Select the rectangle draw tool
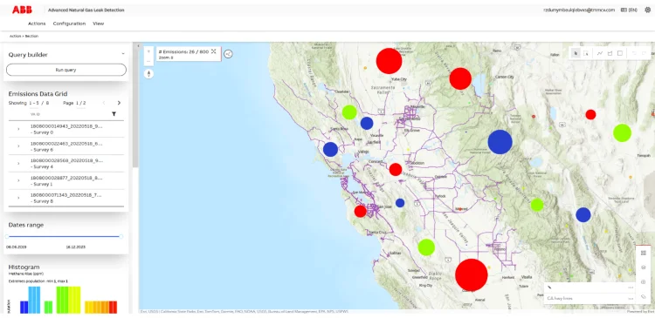 point(620,53)
